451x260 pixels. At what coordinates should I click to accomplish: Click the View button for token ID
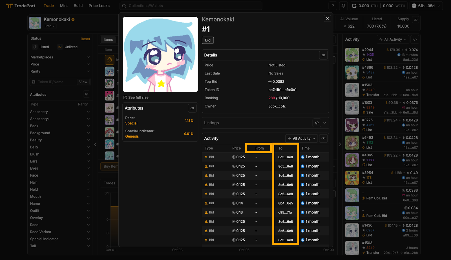point(83,82)
